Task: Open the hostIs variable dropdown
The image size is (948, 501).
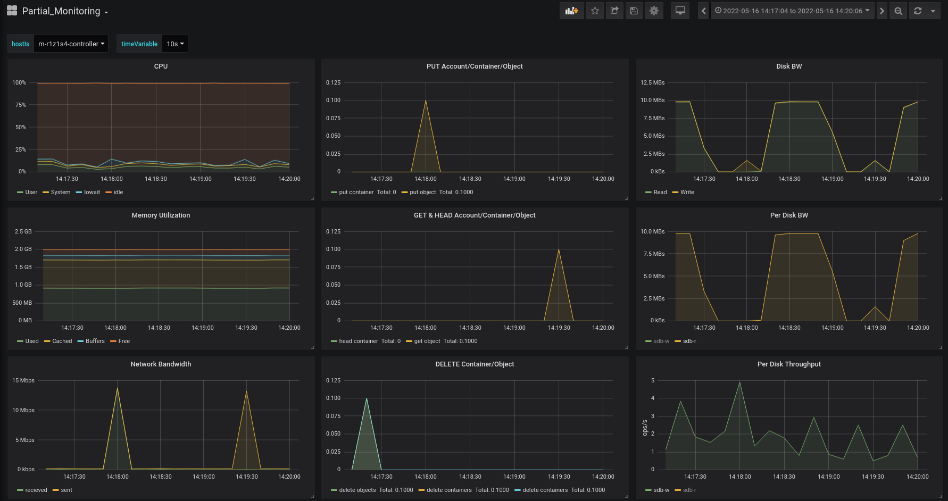Action: (71, 44)
